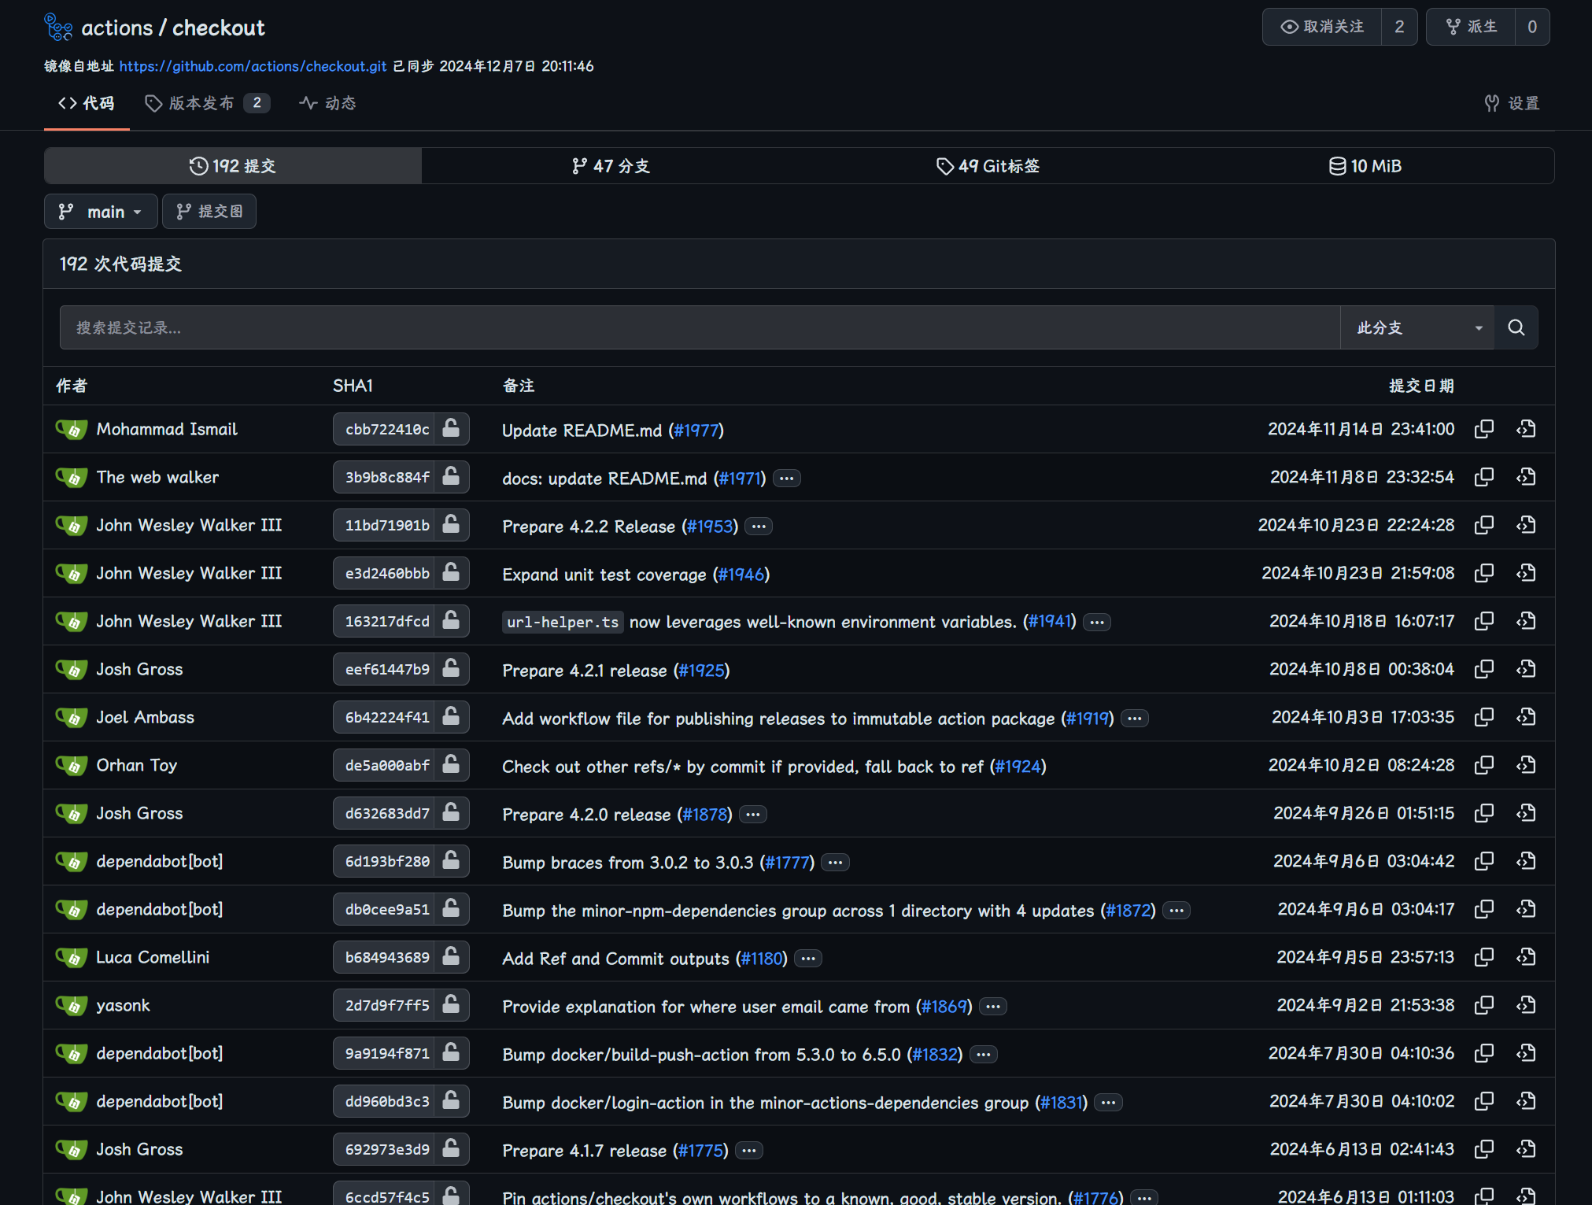Expand commit message for docs: update README.md
Screen dimensions: 1592x1205
coord(786,479)
